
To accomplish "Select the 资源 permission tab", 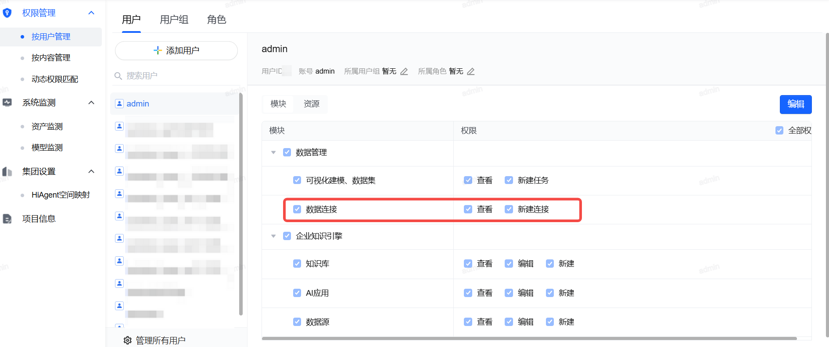I will (x=312, y=104).
